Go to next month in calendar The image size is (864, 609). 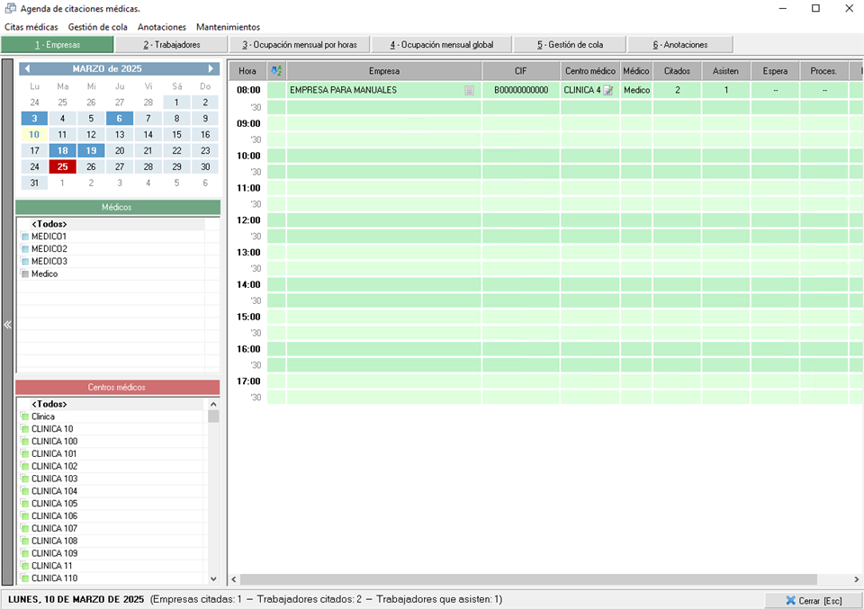coord(211,68)
